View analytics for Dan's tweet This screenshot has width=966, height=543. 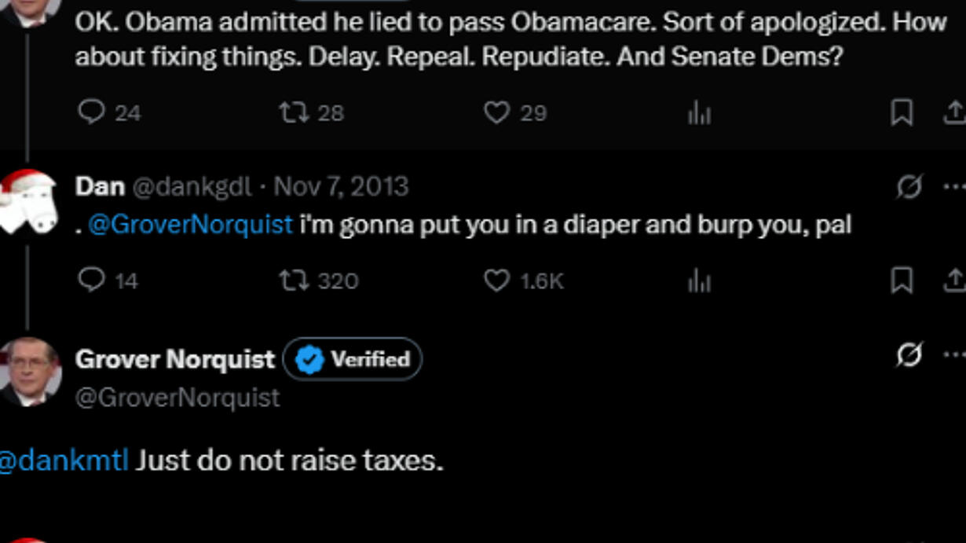coord(699,281)
